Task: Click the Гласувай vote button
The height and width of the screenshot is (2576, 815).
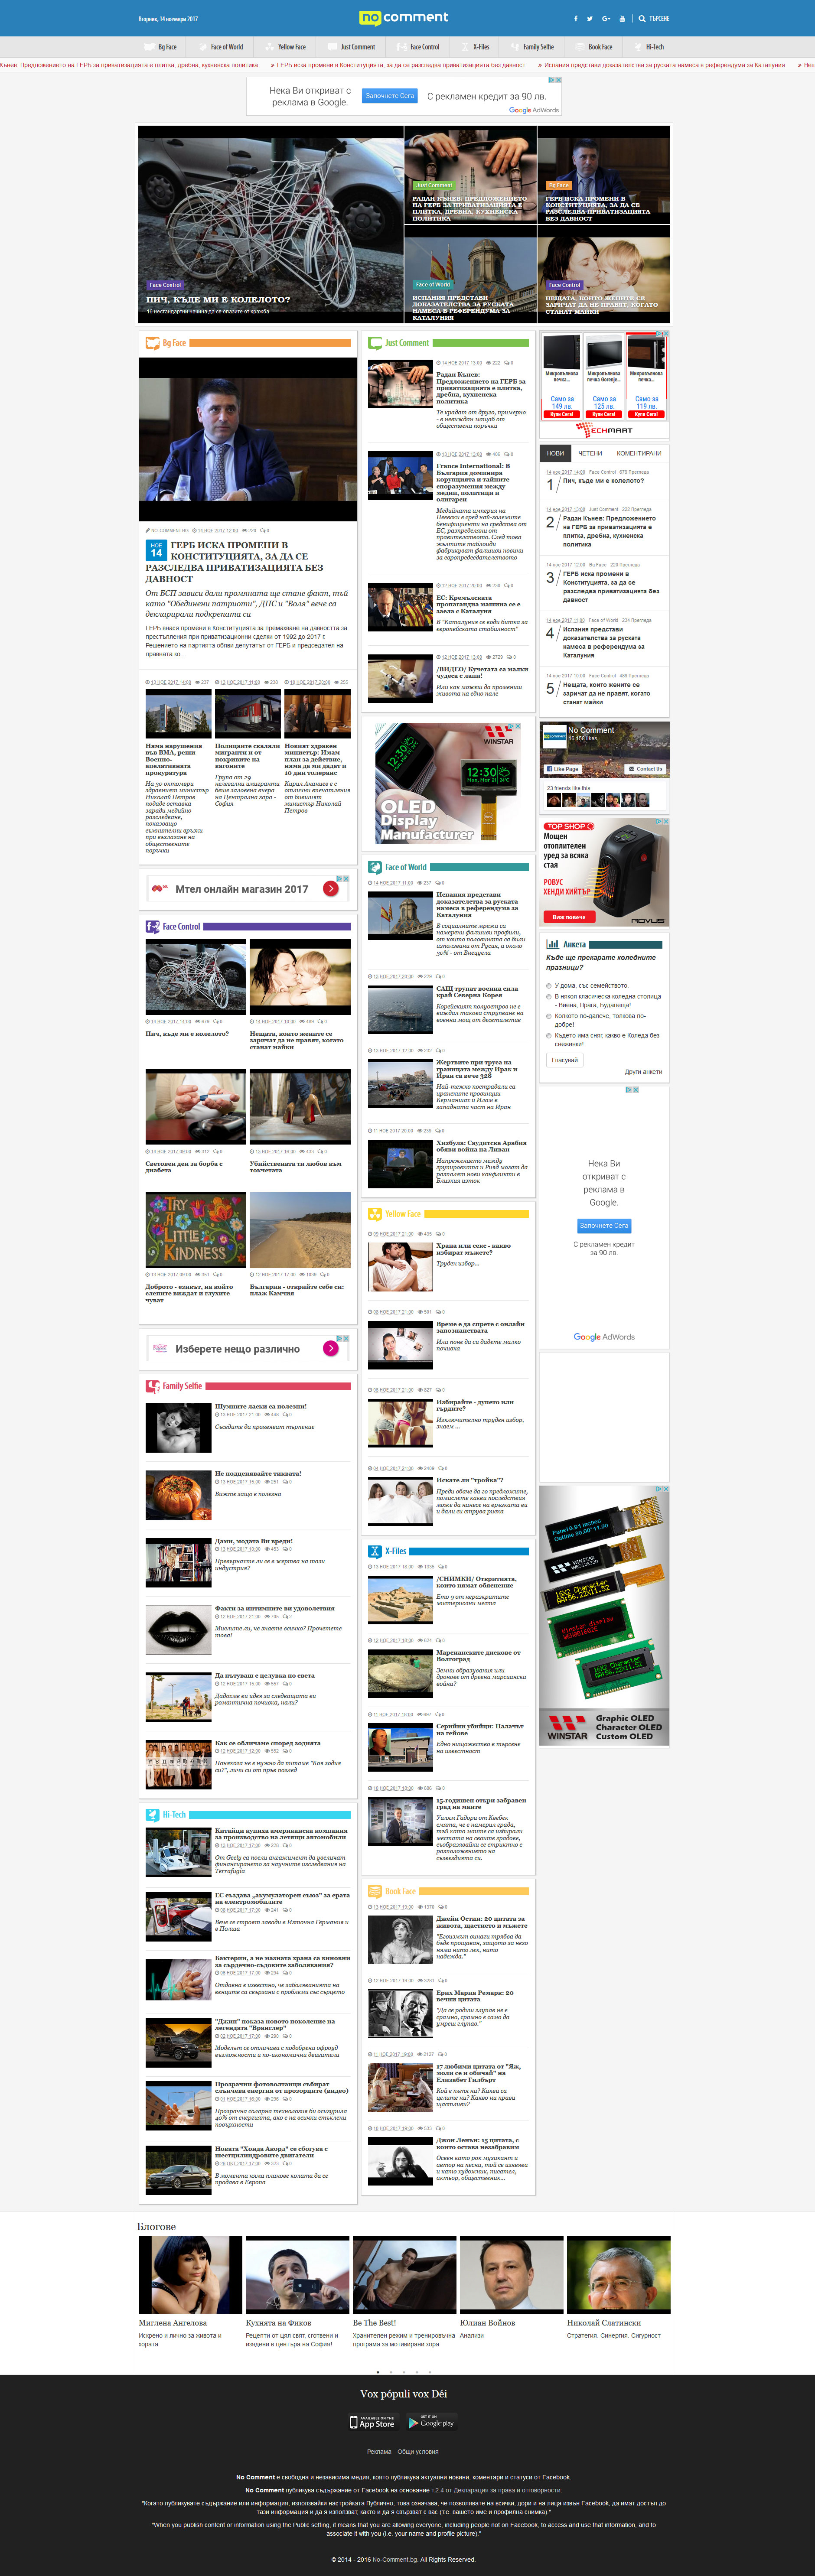Action: [565, 1060]
